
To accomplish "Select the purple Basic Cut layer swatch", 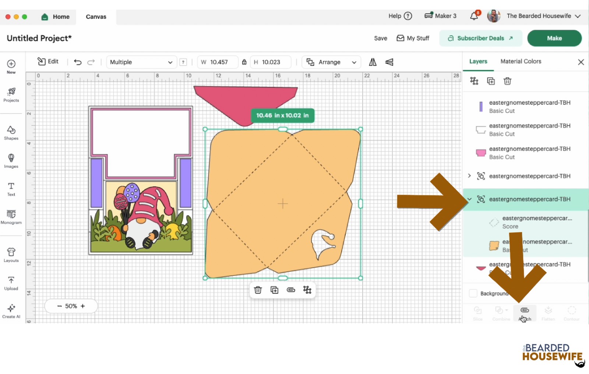I will click(481, 107).
